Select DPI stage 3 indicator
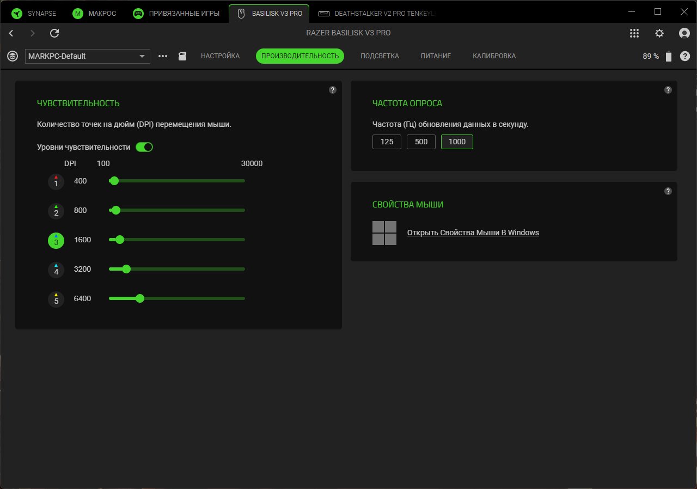 coord(56,240)
